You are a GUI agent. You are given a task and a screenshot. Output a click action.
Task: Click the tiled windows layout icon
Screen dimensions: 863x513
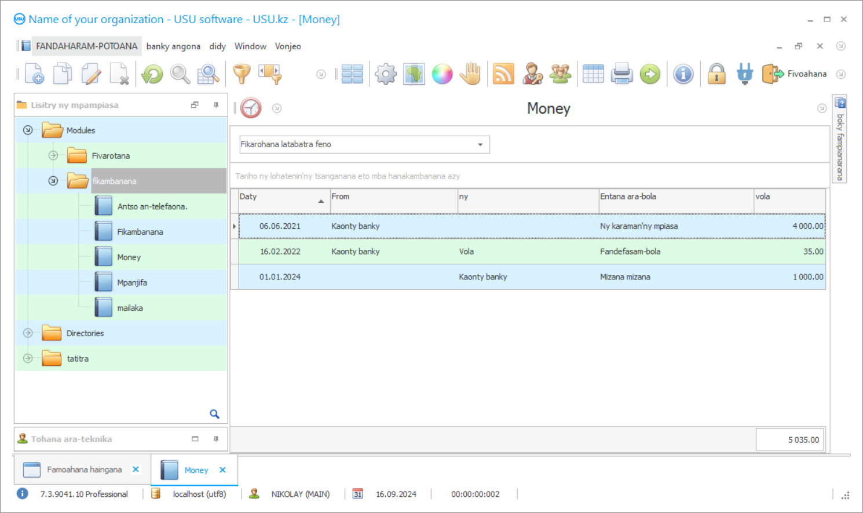(352, 74)
